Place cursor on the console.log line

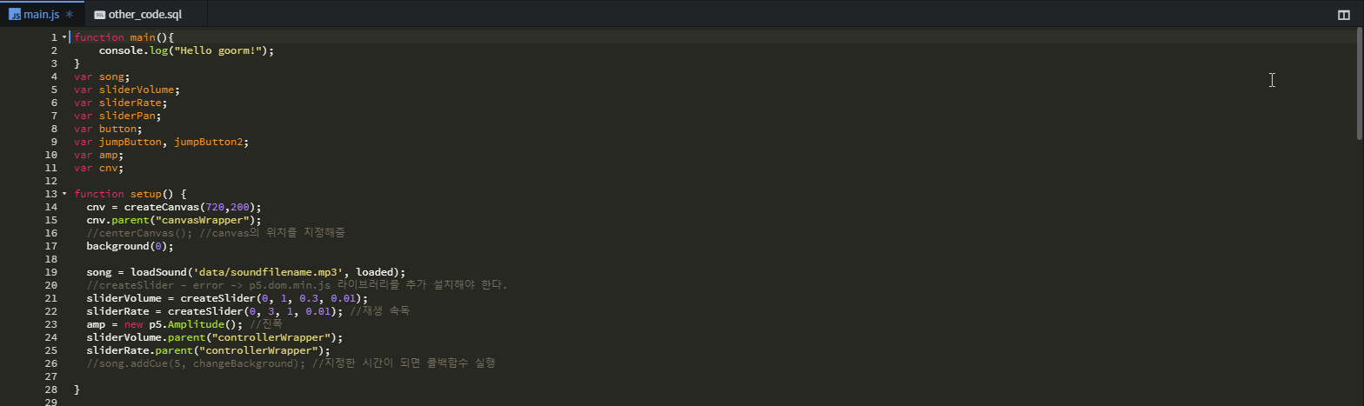click(x=186, y=50)
